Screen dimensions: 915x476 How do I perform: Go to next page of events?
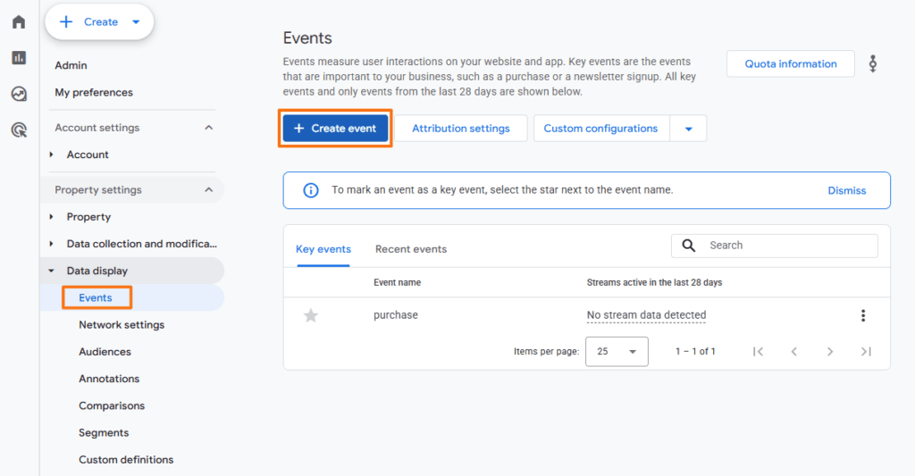[x=830, y=351]
